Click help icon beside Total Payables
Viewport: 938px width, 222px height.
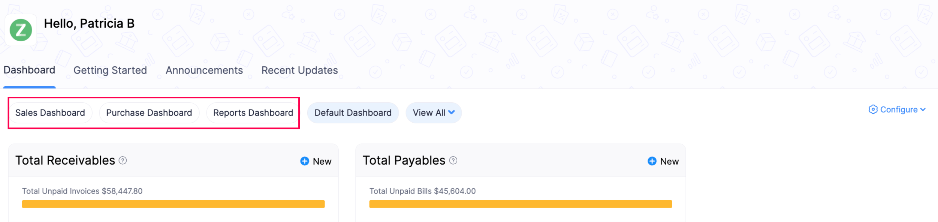point(453,160)
